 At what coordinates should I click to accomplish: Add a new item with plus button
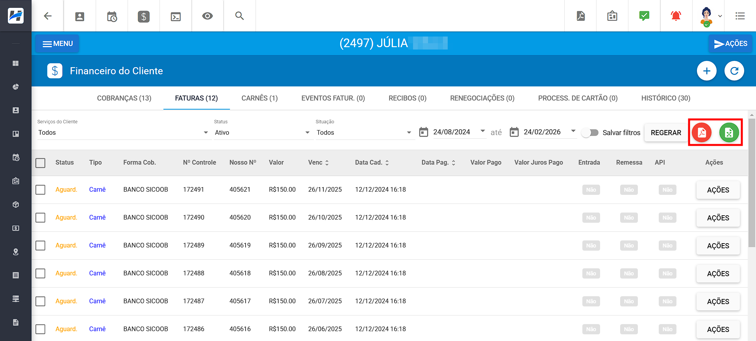click(707, 71)
